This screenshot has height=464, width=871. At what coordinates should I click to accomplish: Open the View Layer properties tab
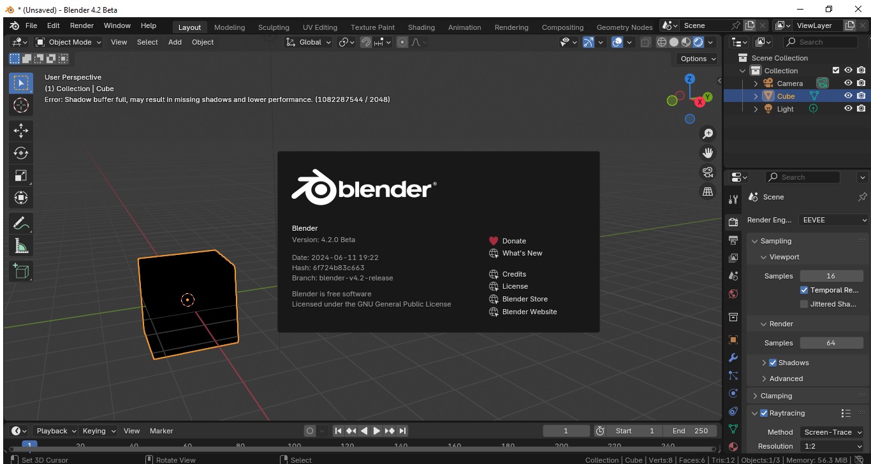733,258
